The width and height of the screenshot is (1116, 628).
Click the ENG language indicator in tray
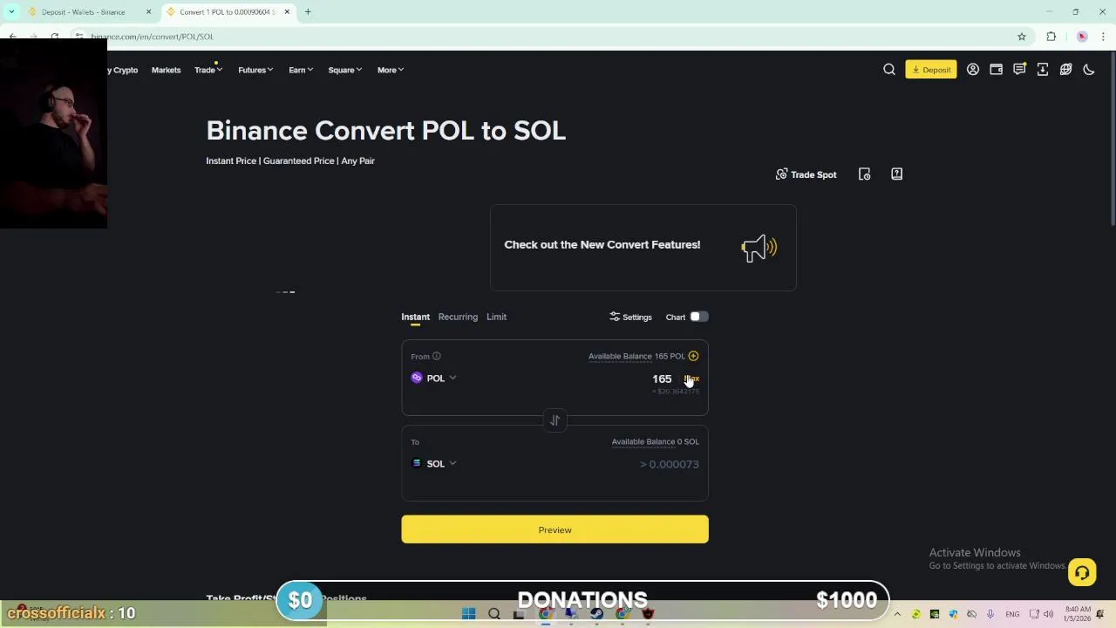[1012, 614]
